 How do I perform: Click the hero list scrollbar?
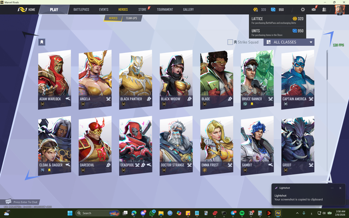327,65
